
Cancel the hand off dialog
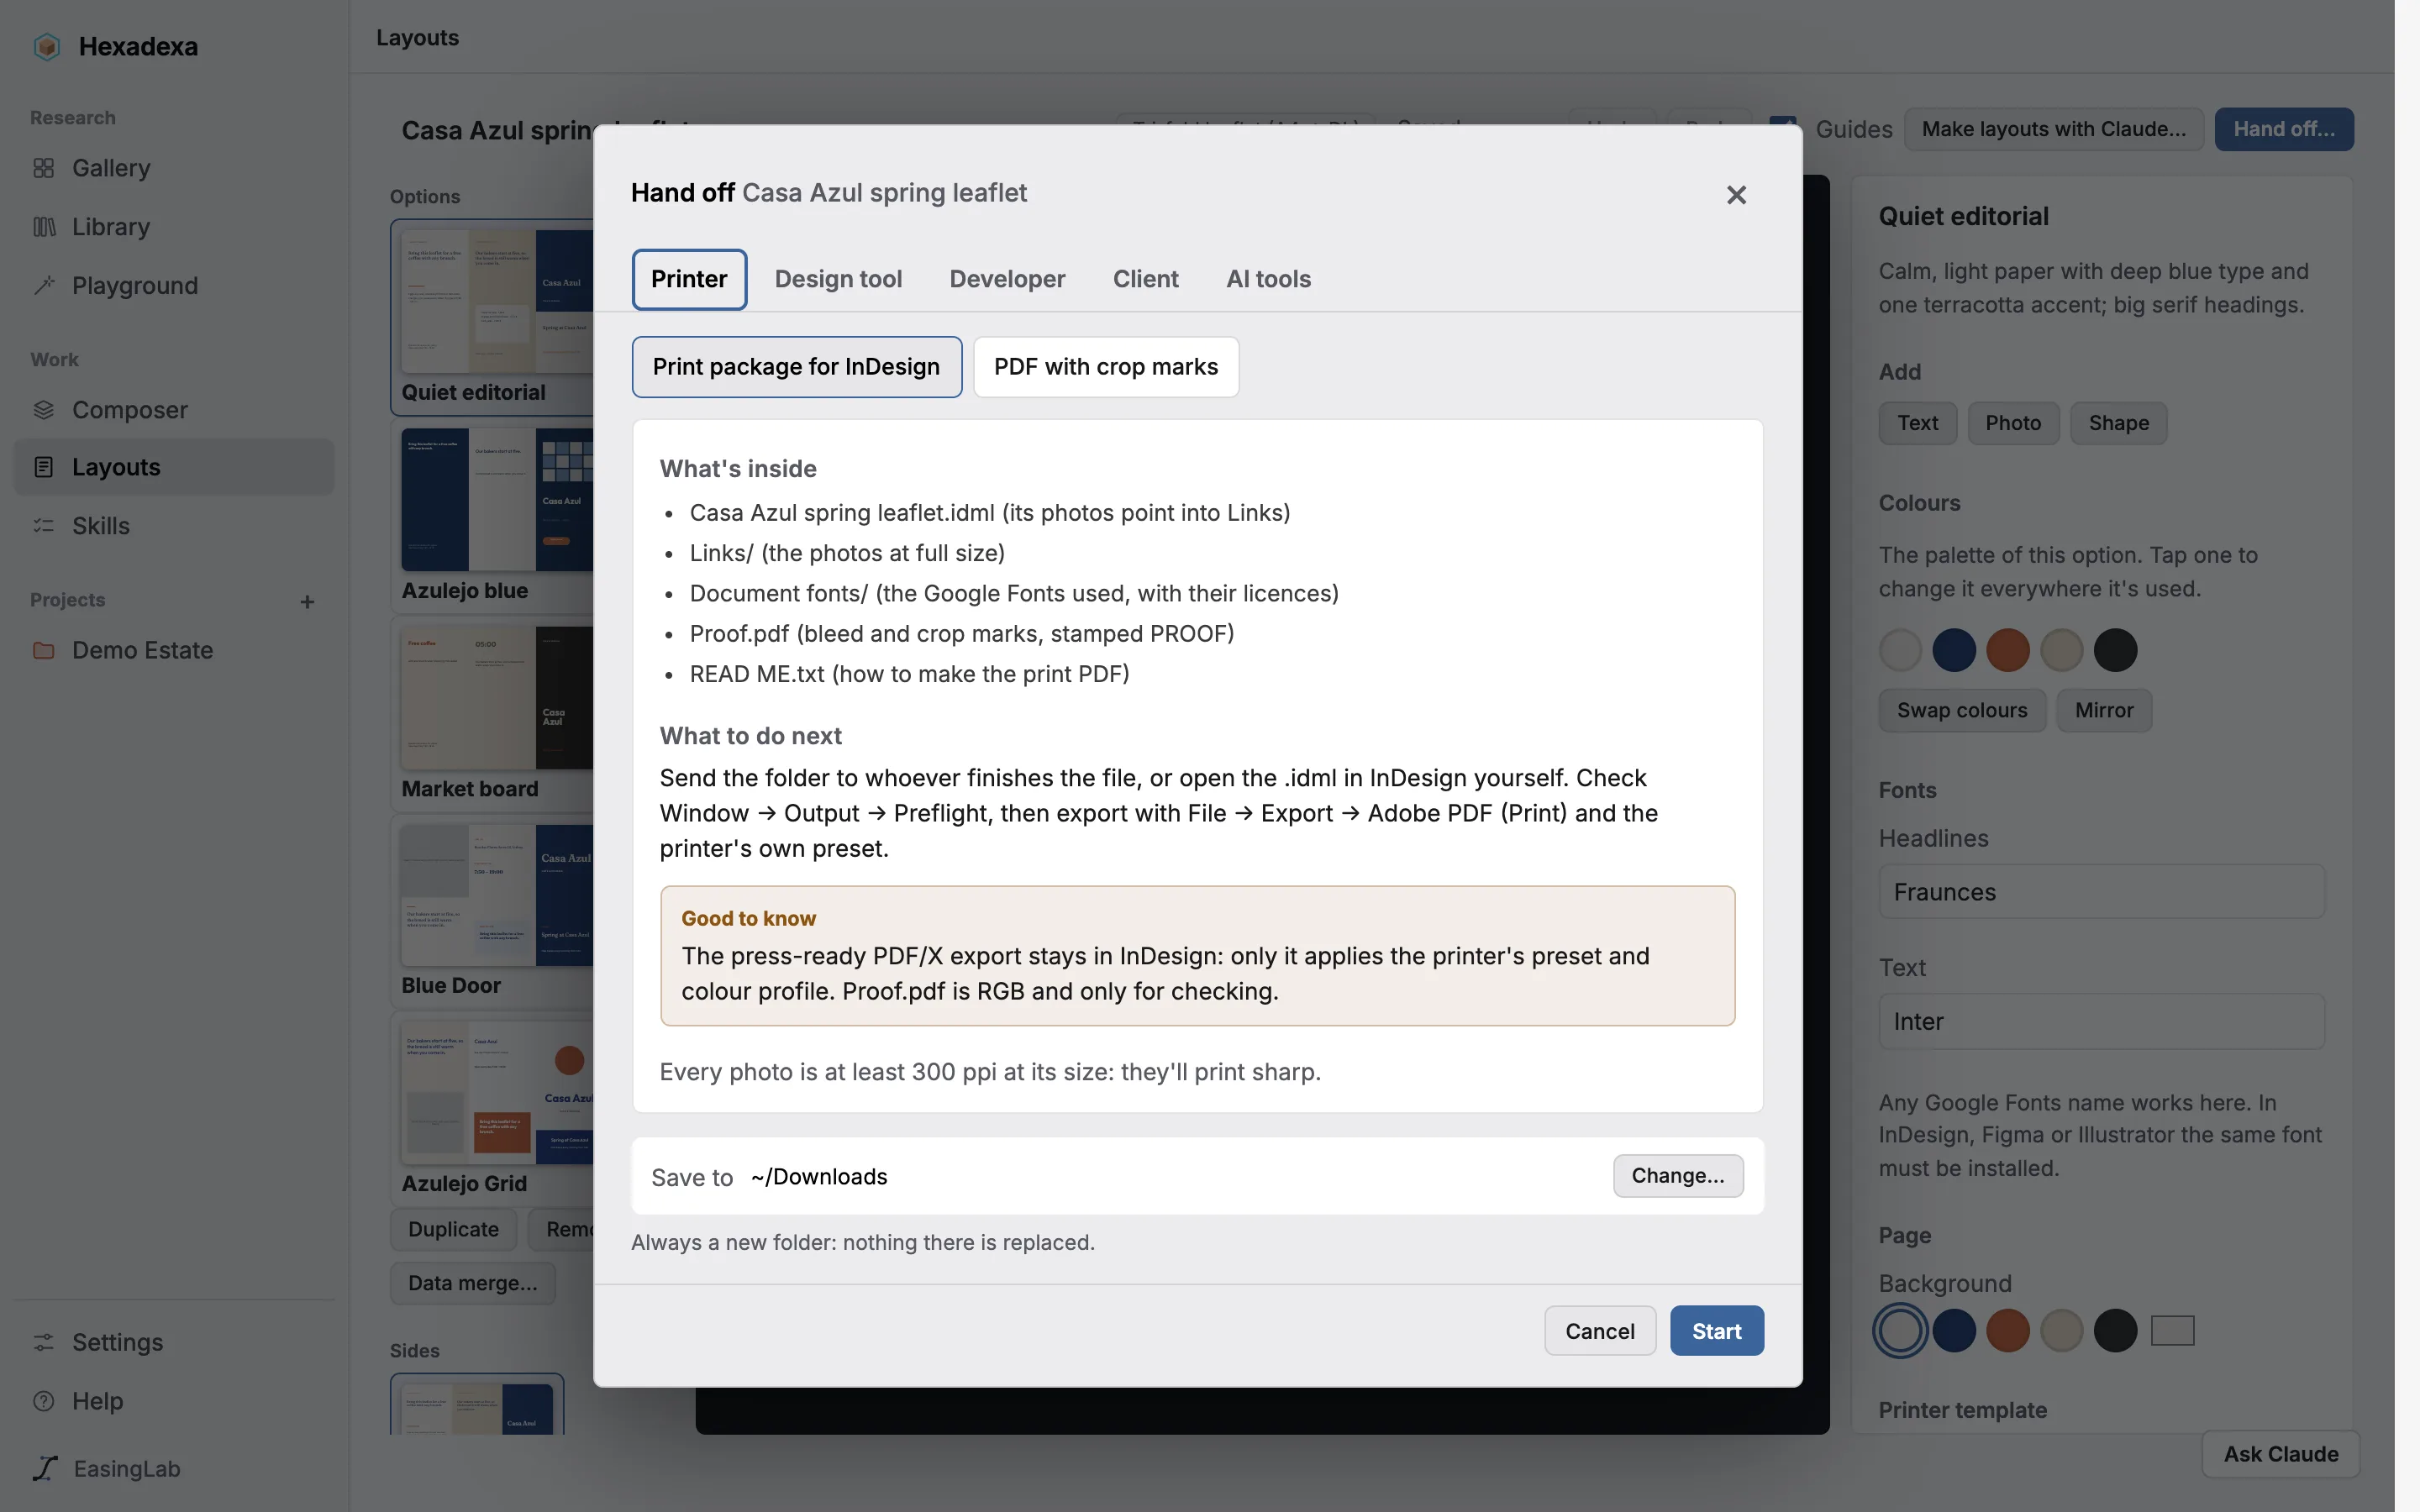1599,1331
